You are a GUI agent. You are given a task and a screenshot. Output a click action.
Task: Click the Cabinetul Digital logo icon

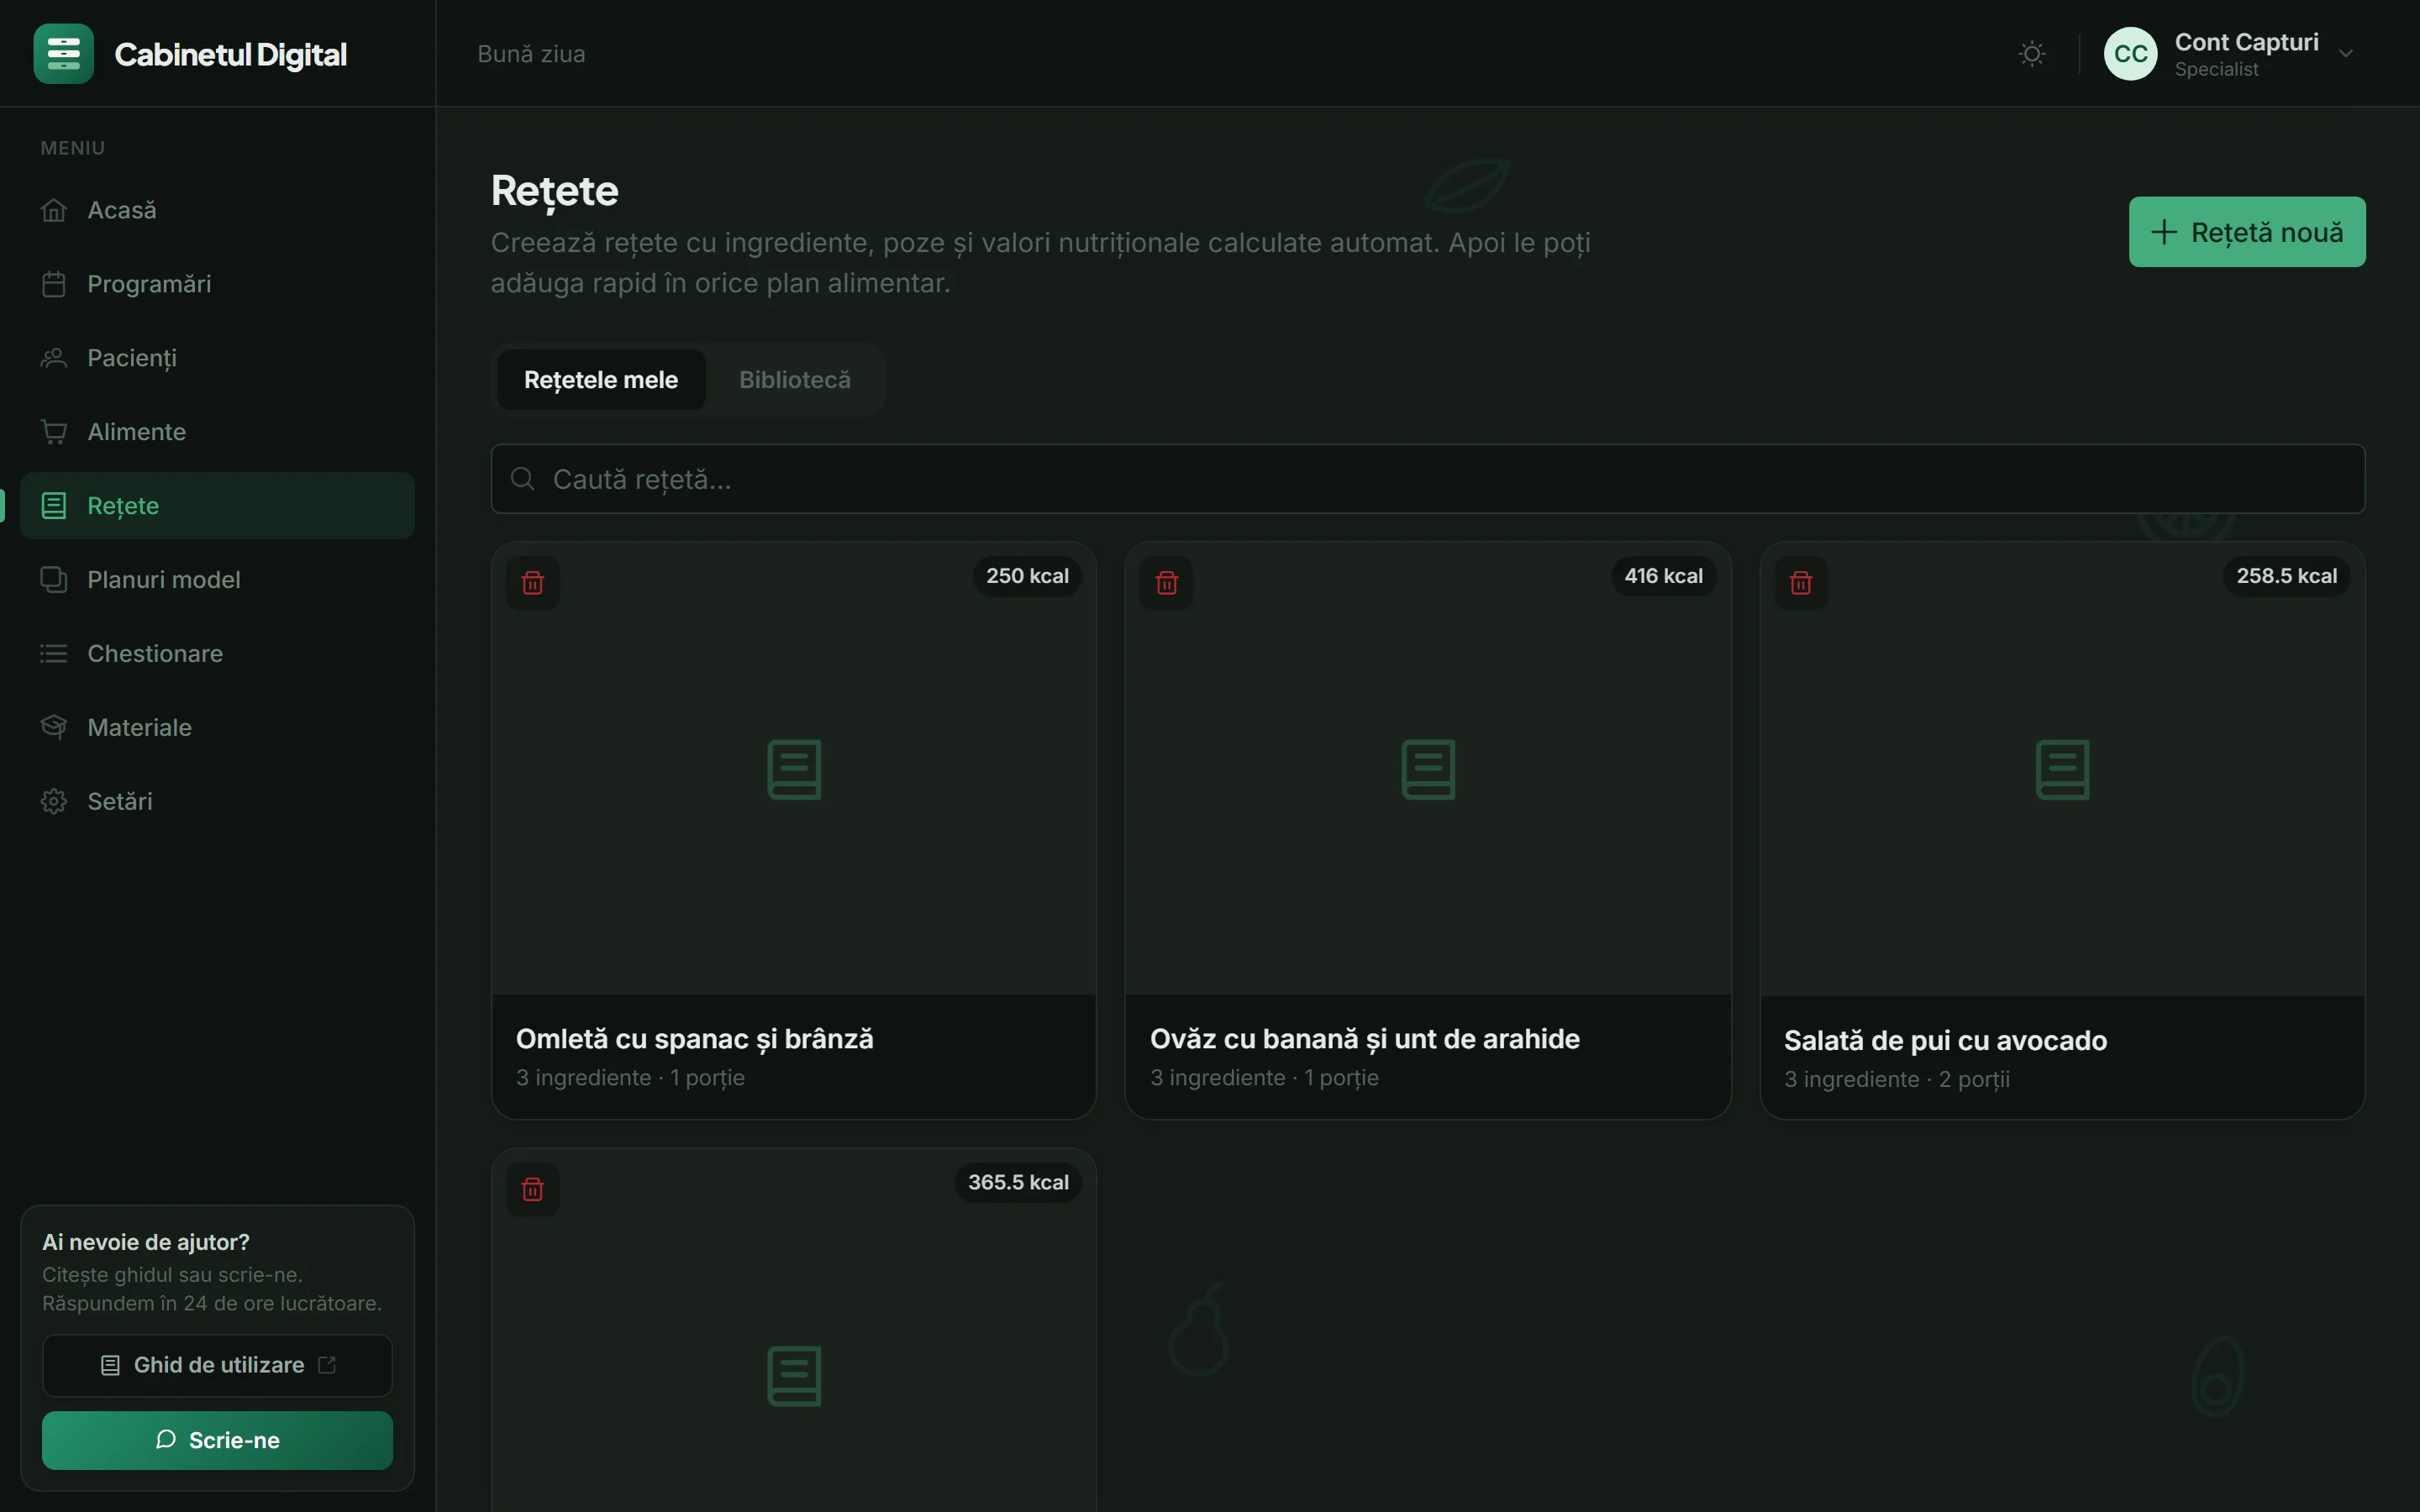pos(63,54)
